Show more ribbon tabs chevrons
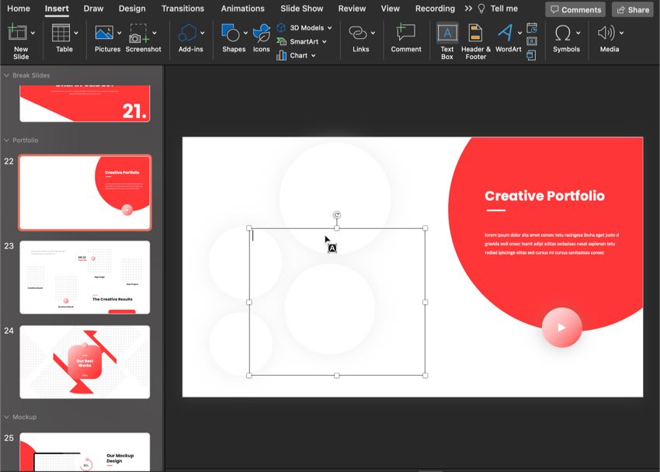Screen dimensions: 660x472 (468, 9)
